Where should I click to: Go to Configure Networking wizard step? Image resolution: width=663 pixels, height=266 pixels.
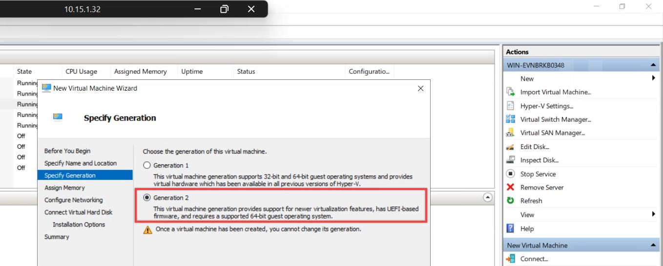coord(74,200)
